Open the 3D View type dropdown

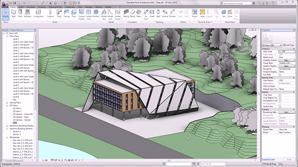271,45
